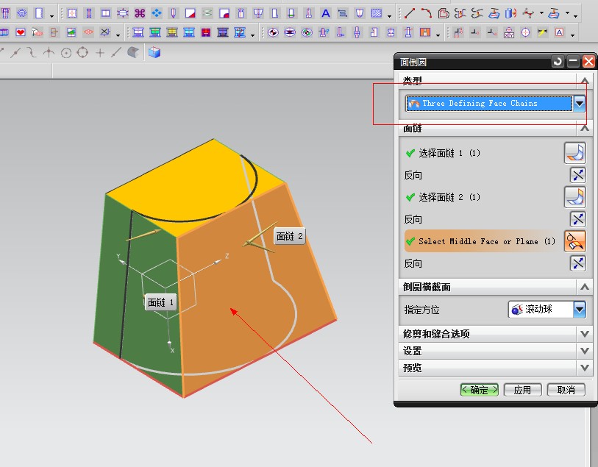Toggle the quadrant point snap option
The image size is (598, 467).
[x=82, y=53]
